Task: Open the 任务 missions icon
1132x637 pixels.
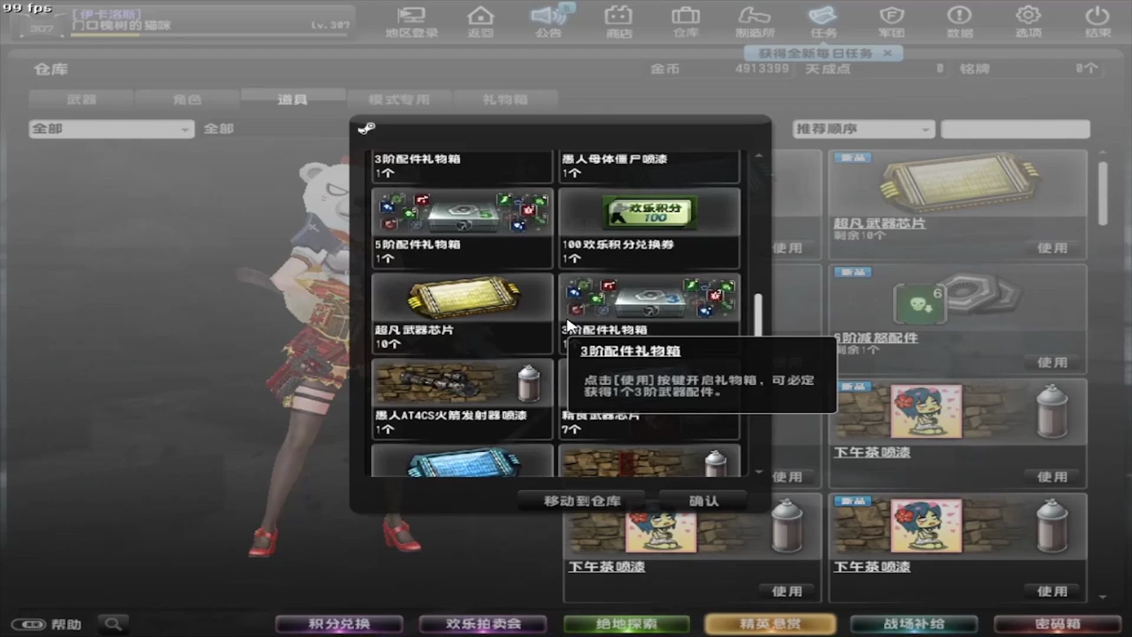Action: point(822,21)
